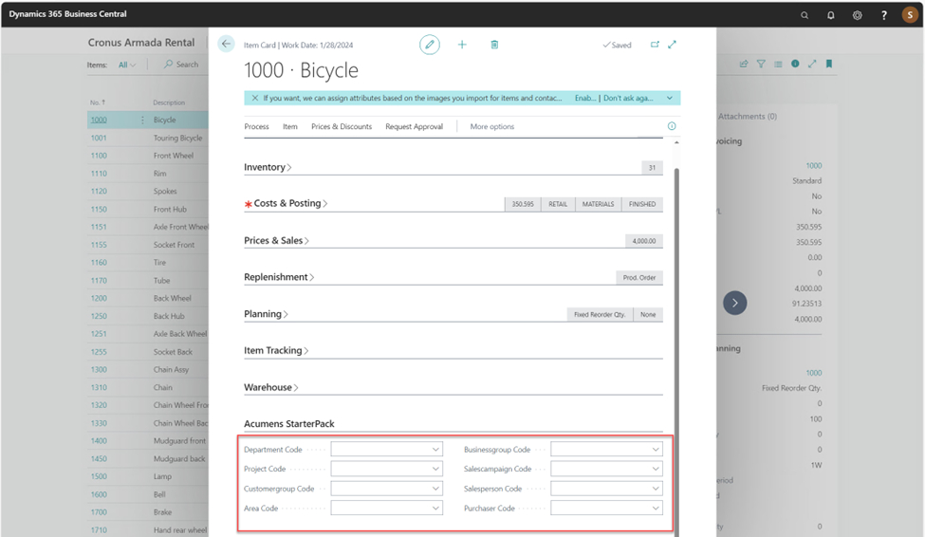
Task: Click the round next arrow button
Action: 735,303
